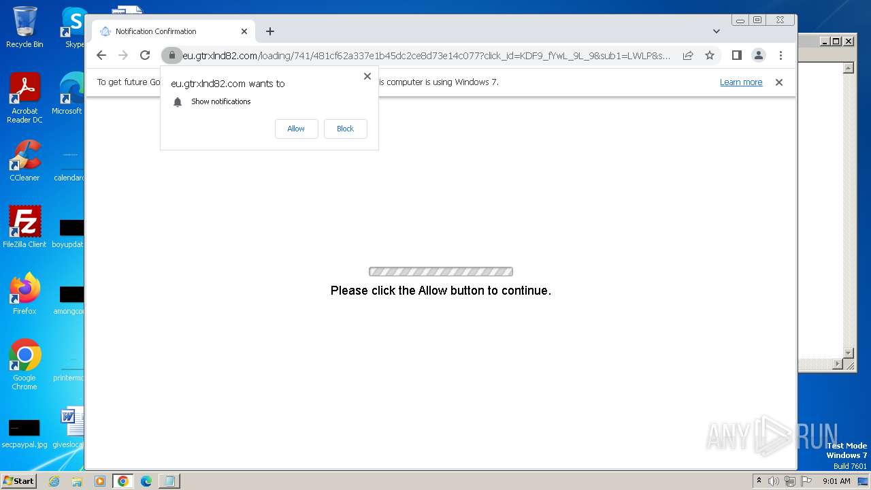Click the browser forward arrow

(123, 55)
